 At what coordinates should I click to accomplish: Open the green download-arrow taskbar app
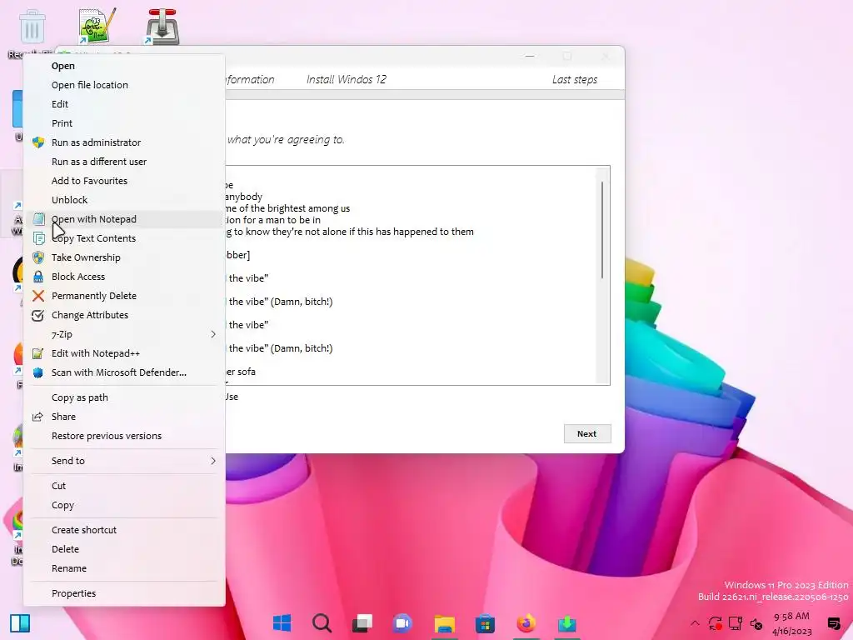click(566, 623)
